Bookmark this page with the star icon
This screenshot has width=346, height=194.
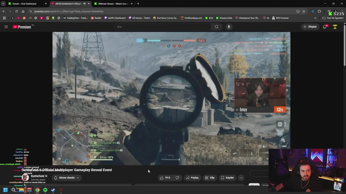click(x=304, y=11)
